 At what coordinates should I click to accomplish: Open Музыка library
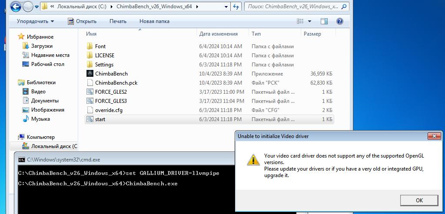40,119
